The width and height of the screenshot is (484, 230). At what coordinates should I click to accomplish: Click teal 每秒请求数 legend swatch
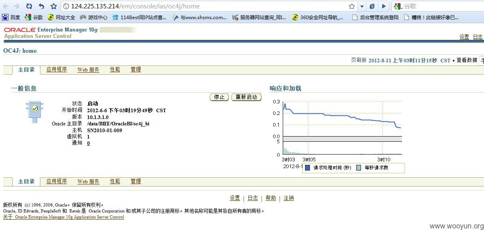[x=358, y=168]
